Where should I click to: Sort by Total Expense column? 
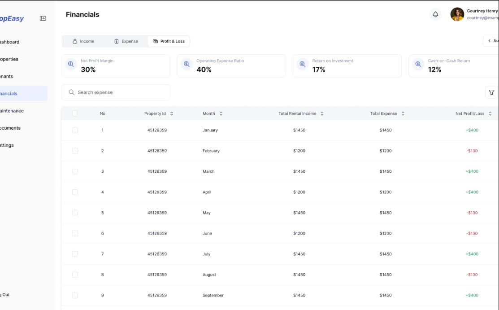tap(403, 114)
